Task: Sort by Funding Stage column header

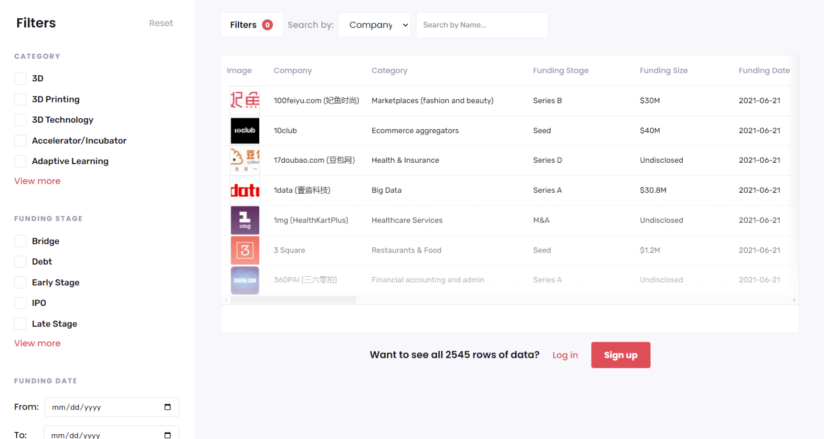Action: [560, 71]
